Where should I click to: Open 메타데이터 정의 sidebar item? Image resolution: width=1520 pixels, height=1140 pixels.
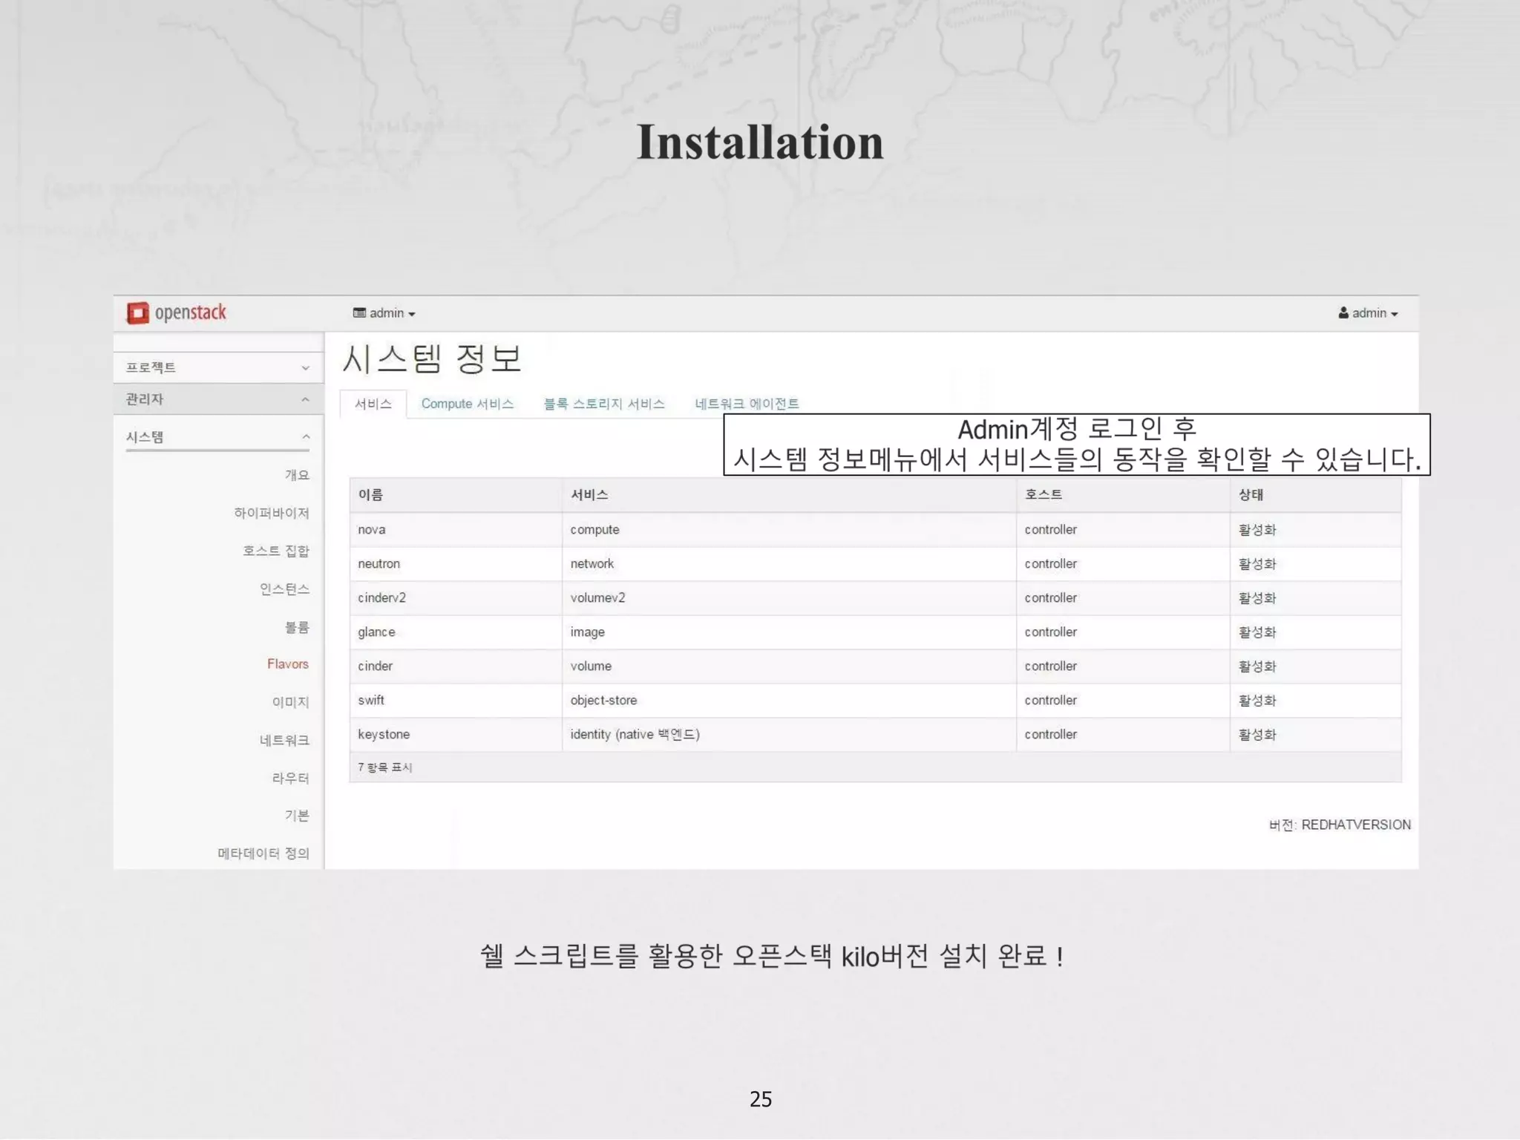[x=263, y=854]
